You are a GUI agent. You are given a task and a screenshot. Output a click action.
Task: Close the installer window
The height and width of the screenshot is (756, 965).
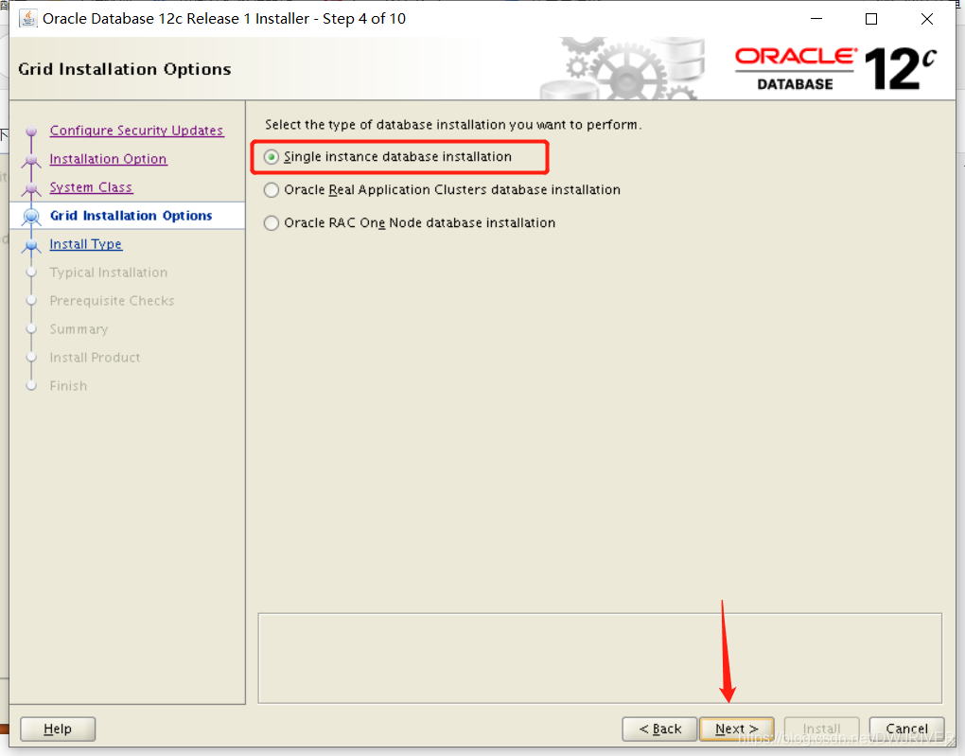tap(927, 19)
